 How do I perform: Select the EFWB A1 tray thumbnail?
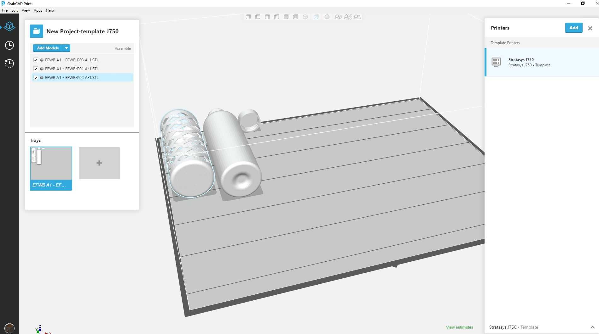pos(51,168)
